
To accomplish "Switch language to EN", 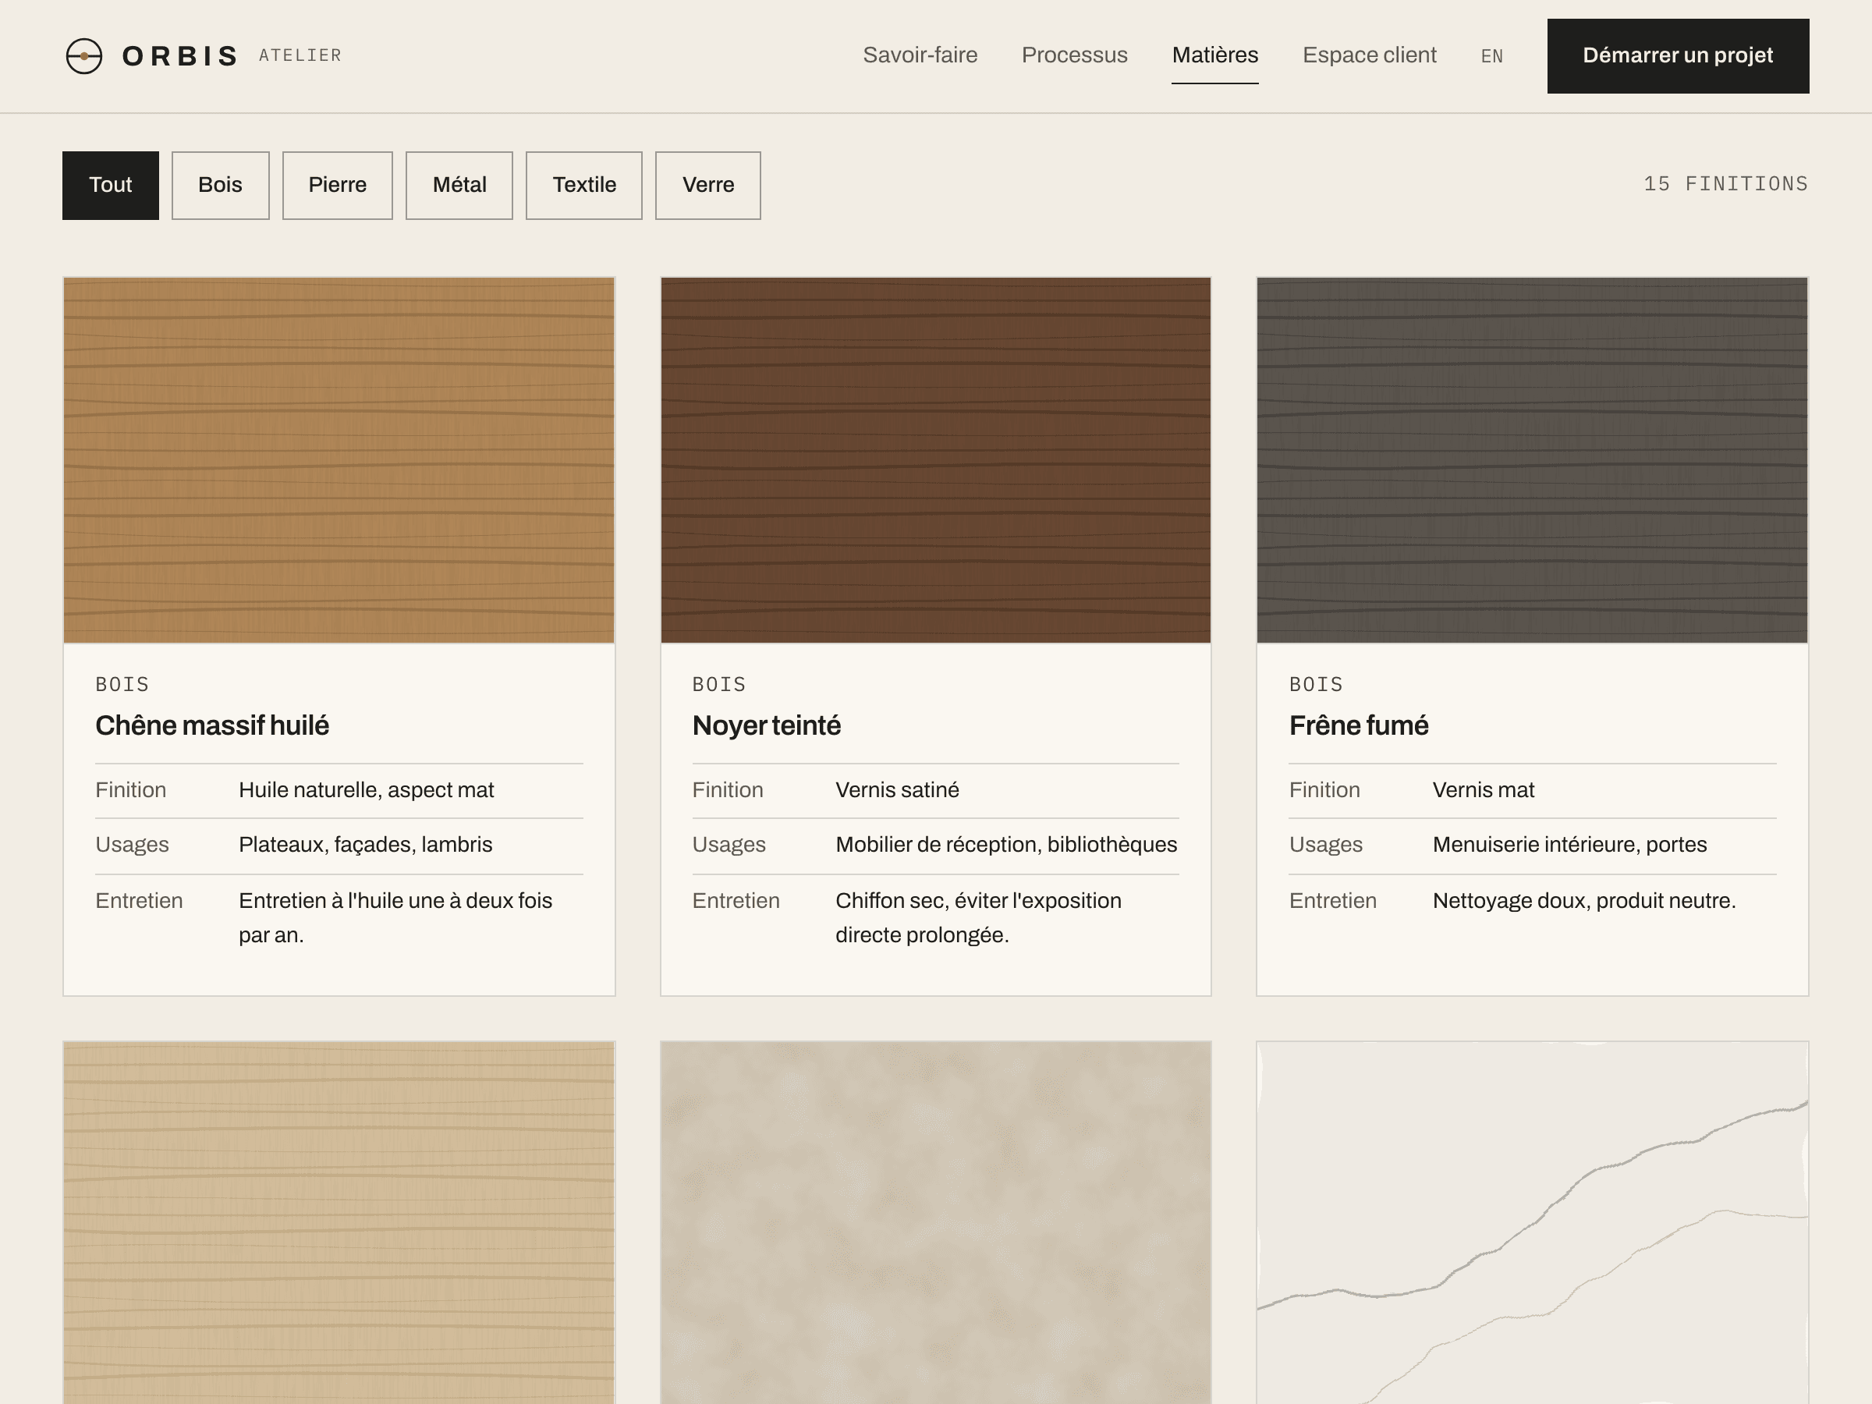I will coord(1492,57).
